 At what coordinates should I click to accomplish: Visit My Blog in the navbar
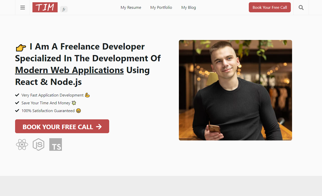tap(189, 8)
